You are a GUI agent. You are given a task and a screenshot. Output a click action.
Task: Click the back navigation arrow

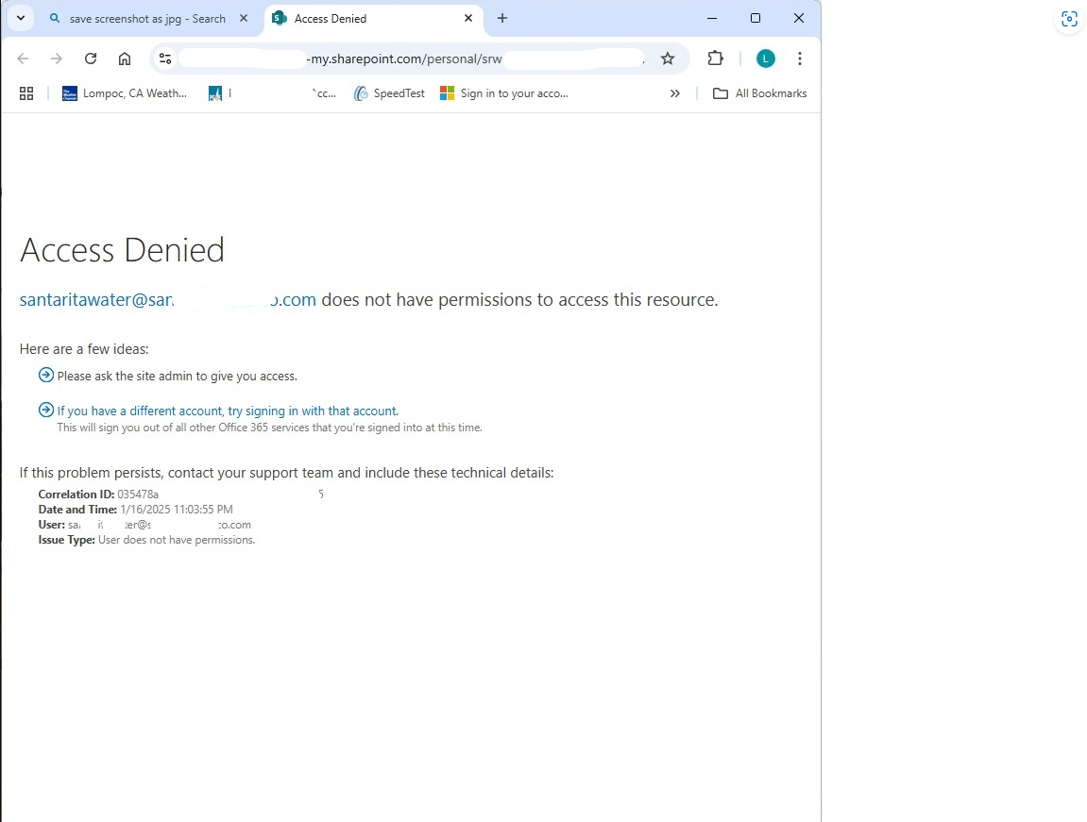click(23, 58)
